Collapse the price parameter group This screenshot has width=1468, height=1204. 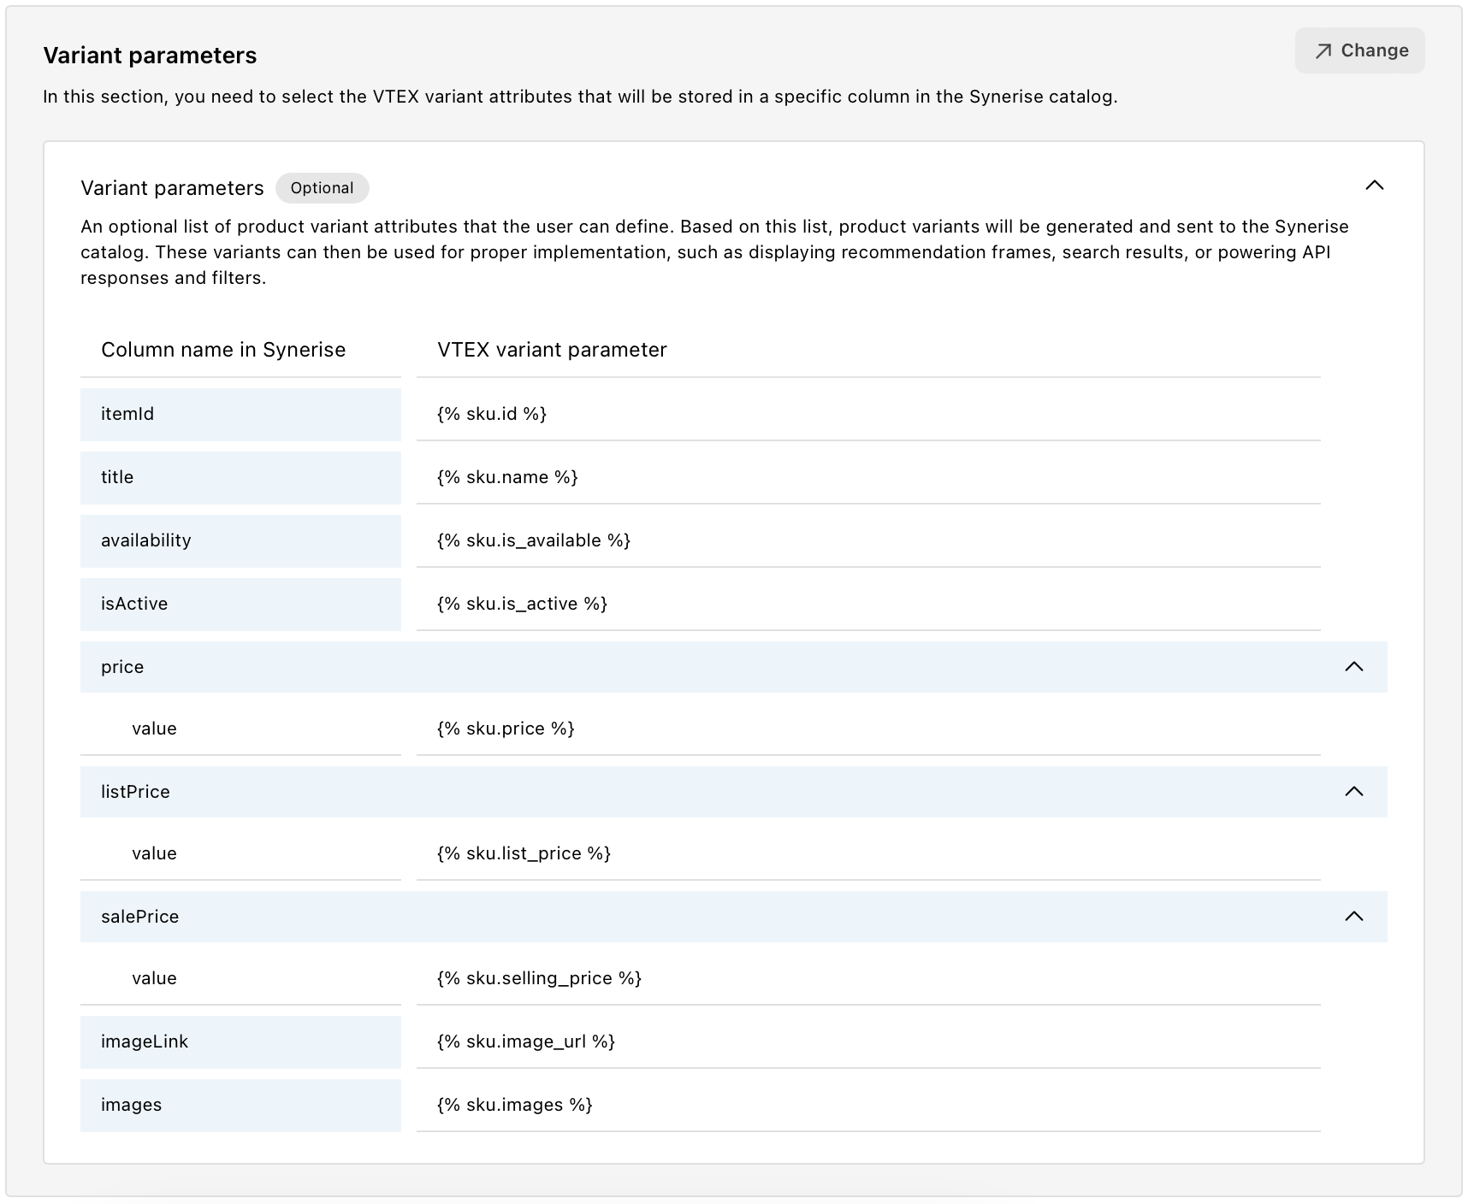tap(1354, 667)
